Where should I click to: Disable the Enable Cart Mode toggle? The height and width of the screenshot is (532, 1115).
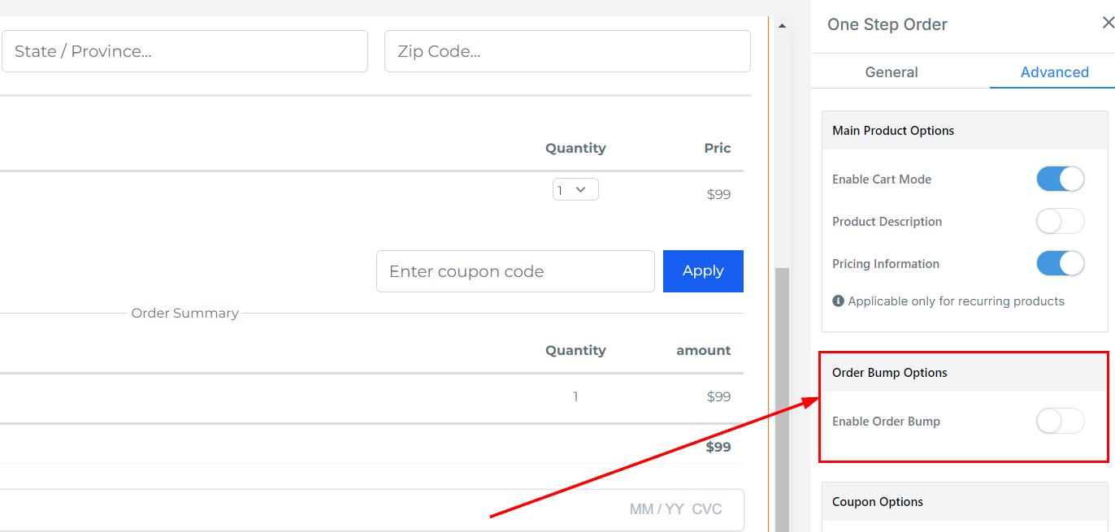tap(1060, 179)
